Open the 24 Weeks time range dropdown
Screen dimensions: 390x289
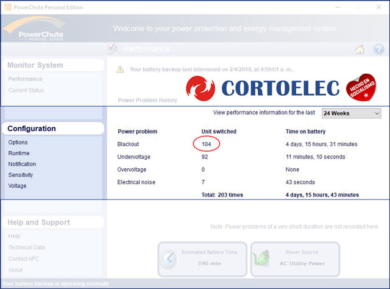[351, 113]
